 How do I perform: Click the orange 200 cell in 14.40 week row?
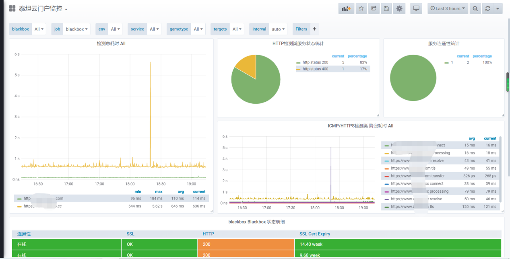[x=246, y=244]
